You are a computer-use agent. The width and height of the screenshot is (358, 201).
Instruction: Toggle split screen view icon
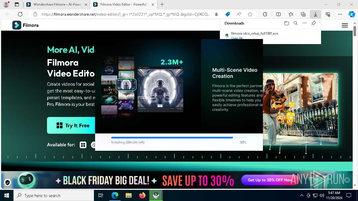coord(278,14)
